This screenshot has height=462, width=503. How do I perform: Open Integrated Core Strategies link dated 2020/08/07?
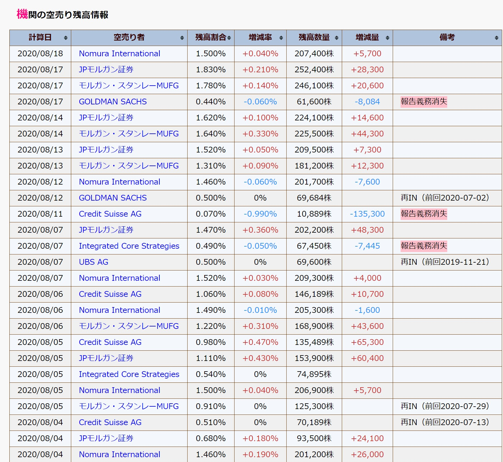(129, 246)
